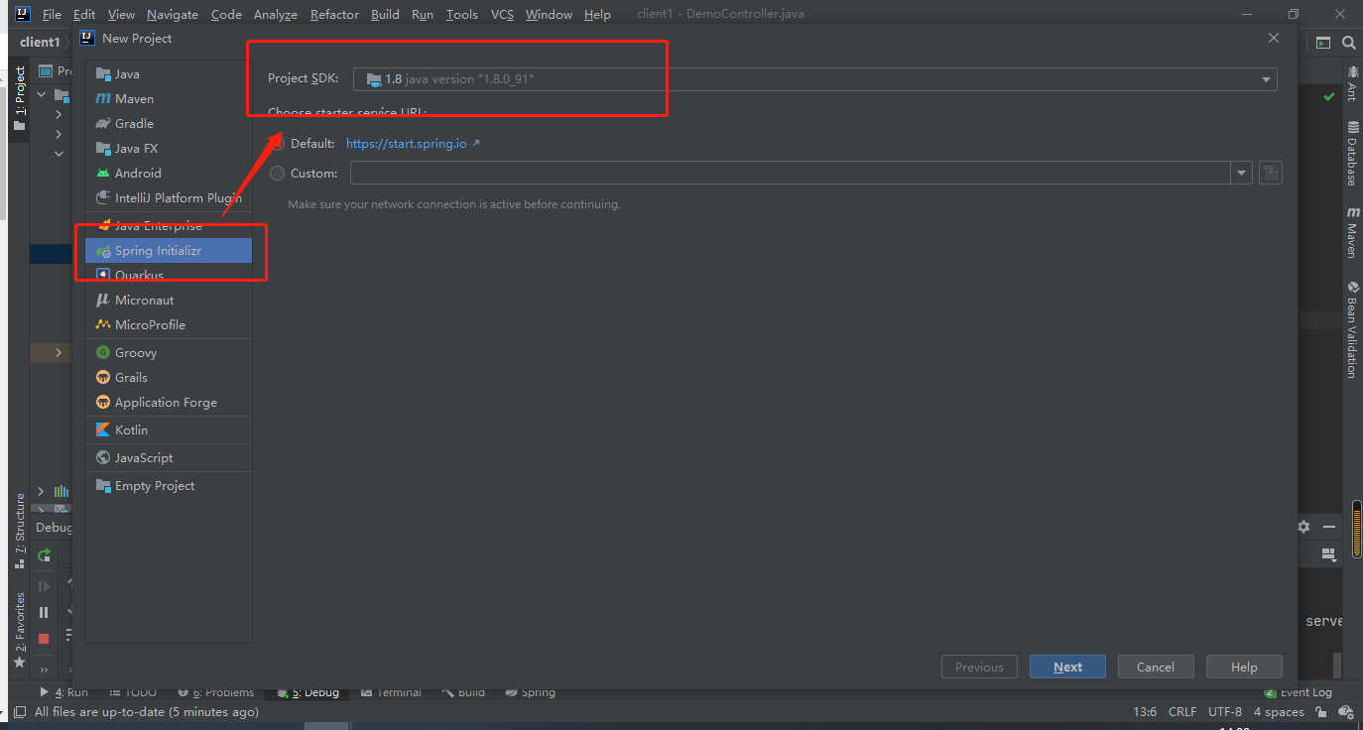Viewport: 1363px width, 730px height.
Task: Click read-only lock icon in status bar
Action: pyautogui.click(x=1321, y=712)
